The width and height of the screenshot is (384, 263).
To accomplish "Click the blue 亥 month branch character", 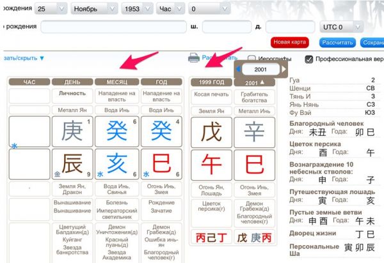I will click(x=116, y=163).
